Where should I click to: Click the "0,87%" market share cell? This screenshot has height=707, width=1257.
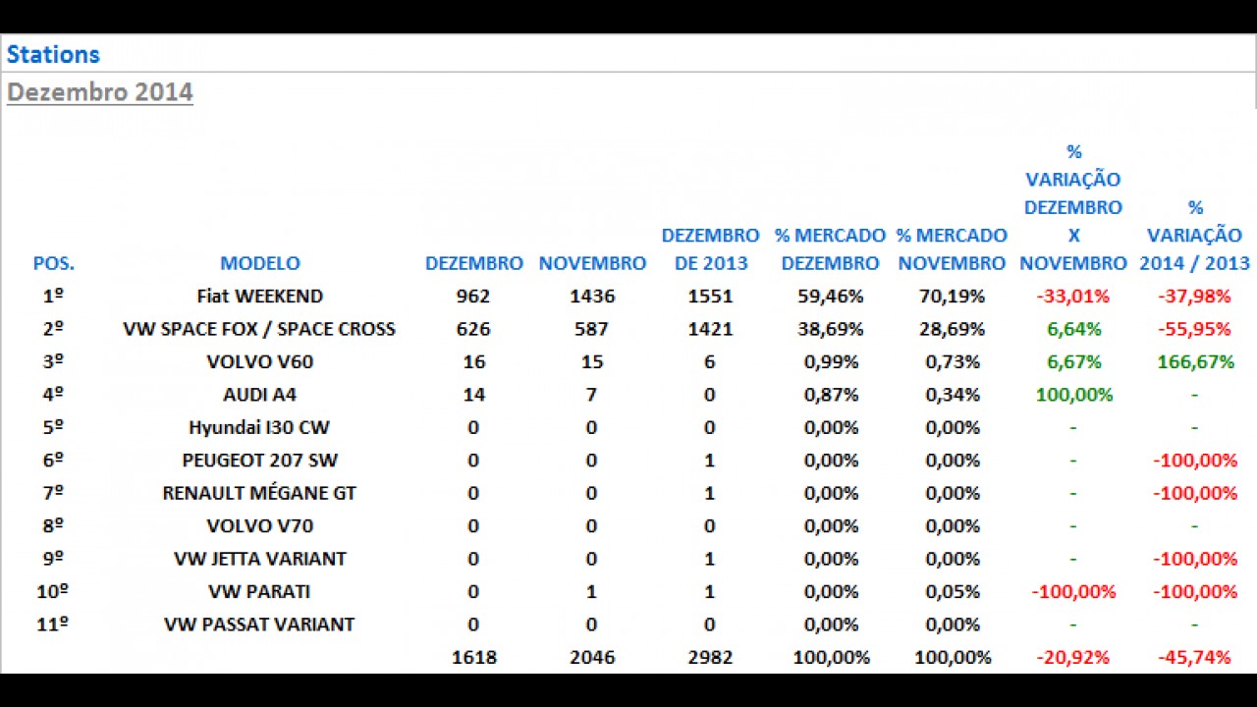tap(830, 395)
